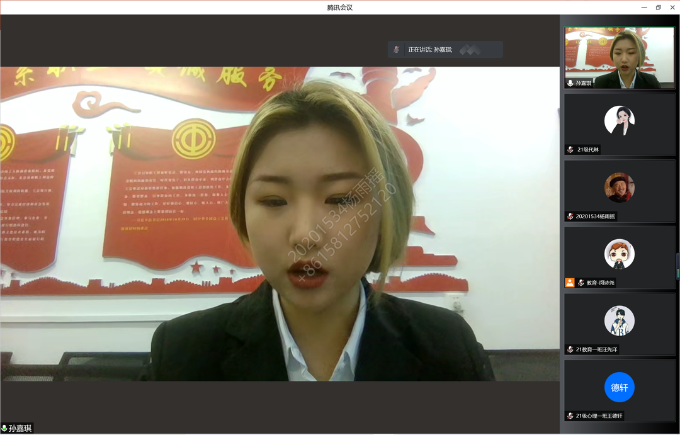680x435 pixels.
Task: Click the muted mic icon for 教育-闵诗尧
Action: click(581, 283)
